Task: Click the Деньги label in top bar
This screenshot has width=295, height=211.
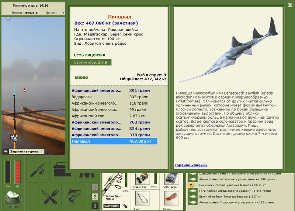Action: tap(52, 13)
